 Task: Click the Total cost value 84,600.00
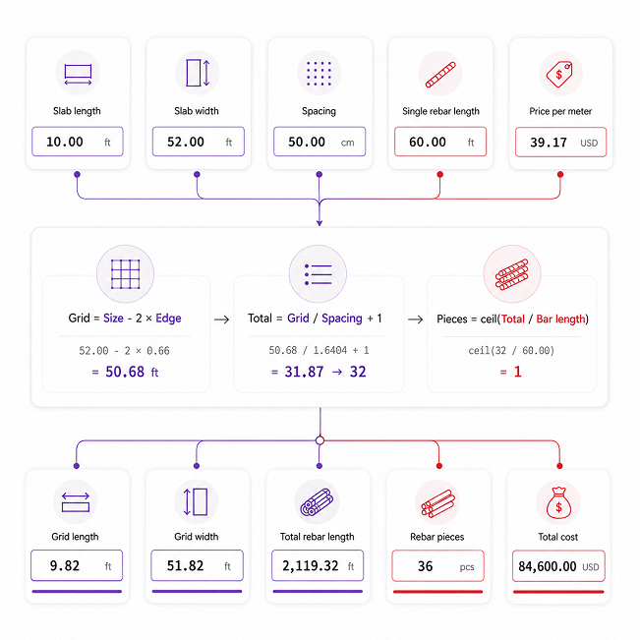point(547,566)
